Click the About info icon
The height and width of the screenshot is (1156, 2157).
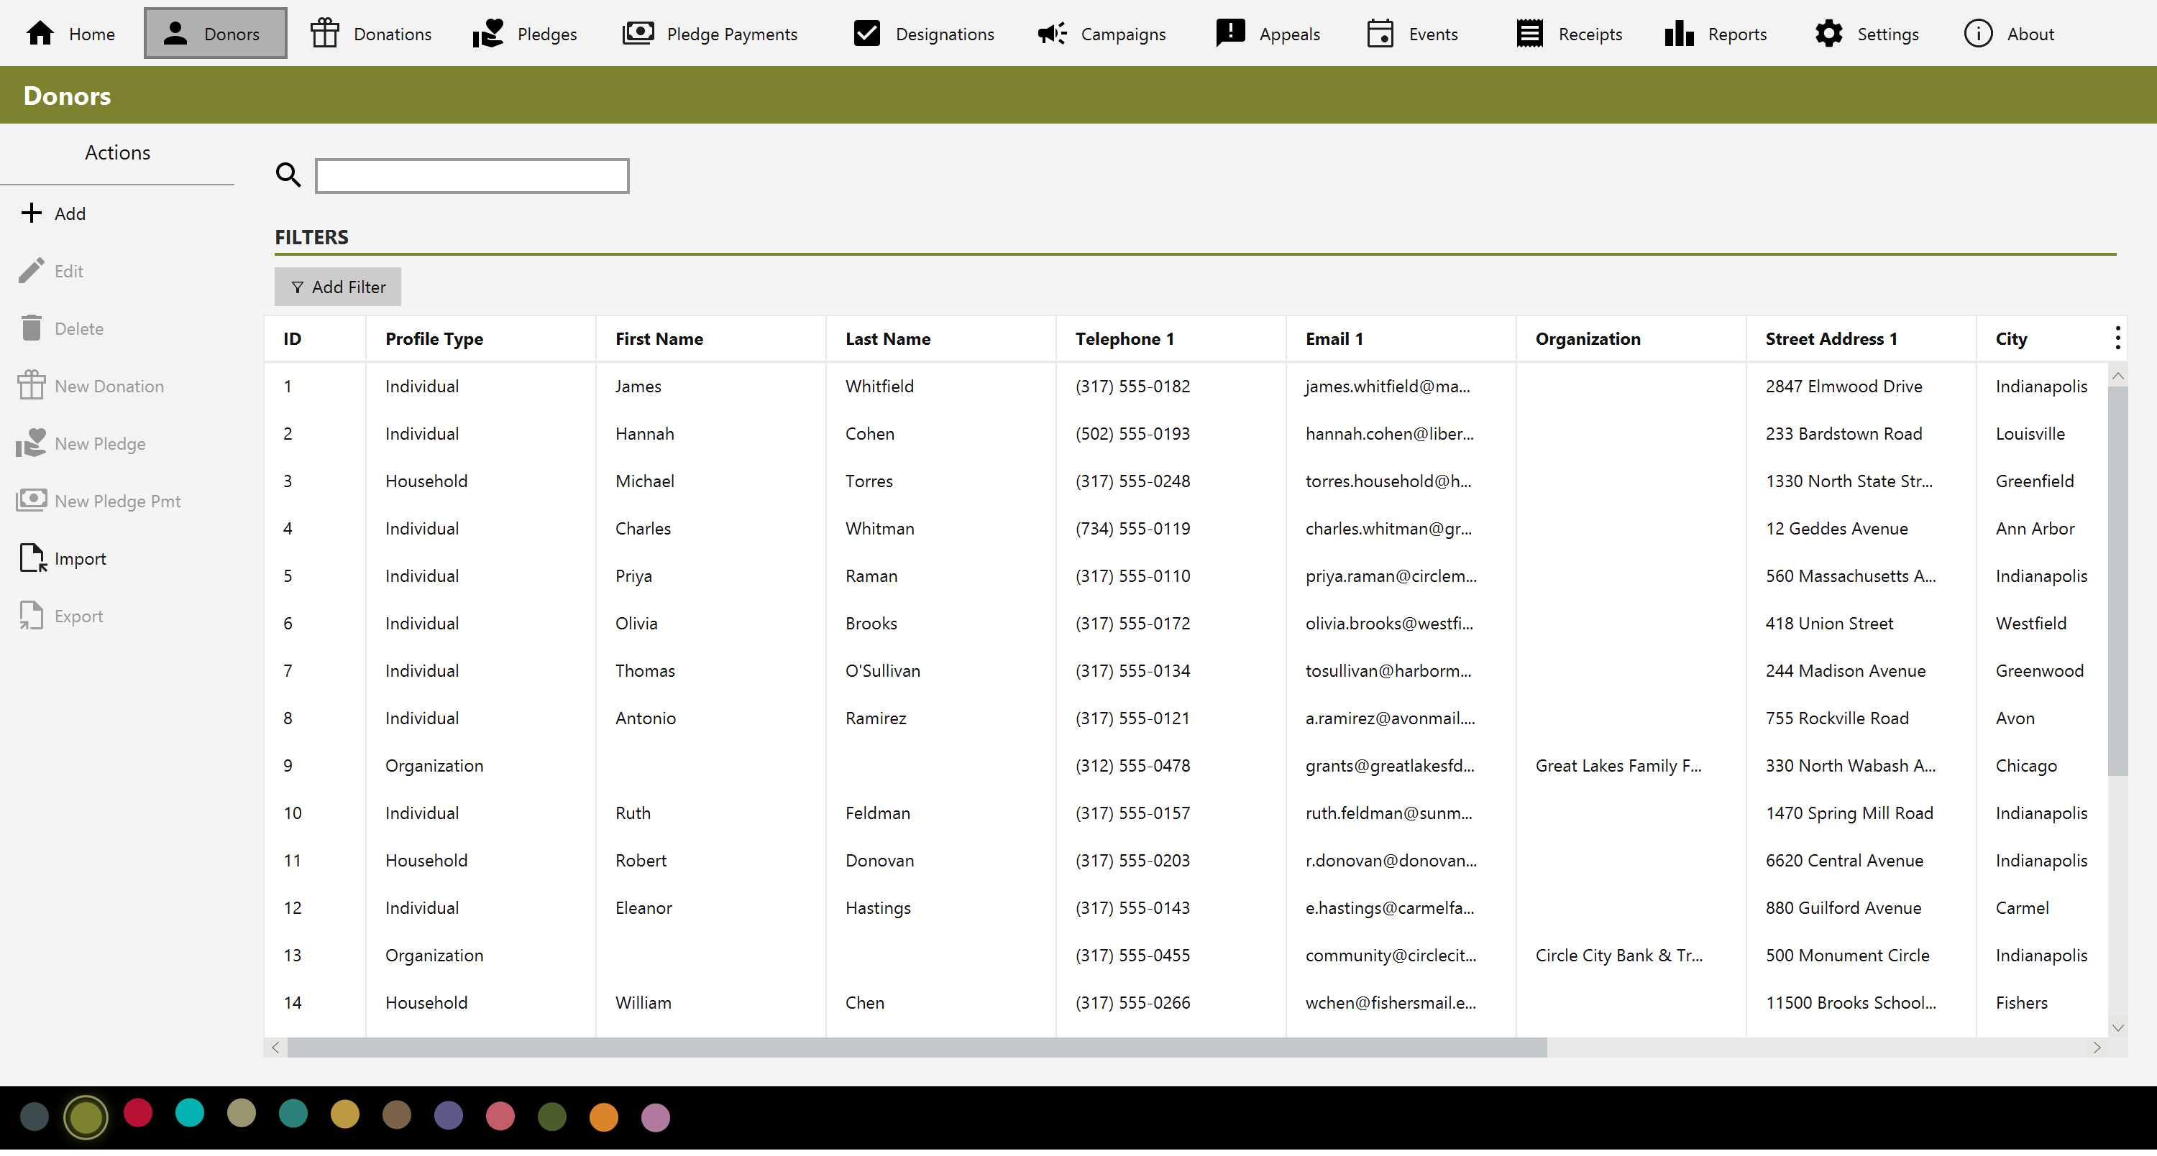[1978, 34]
